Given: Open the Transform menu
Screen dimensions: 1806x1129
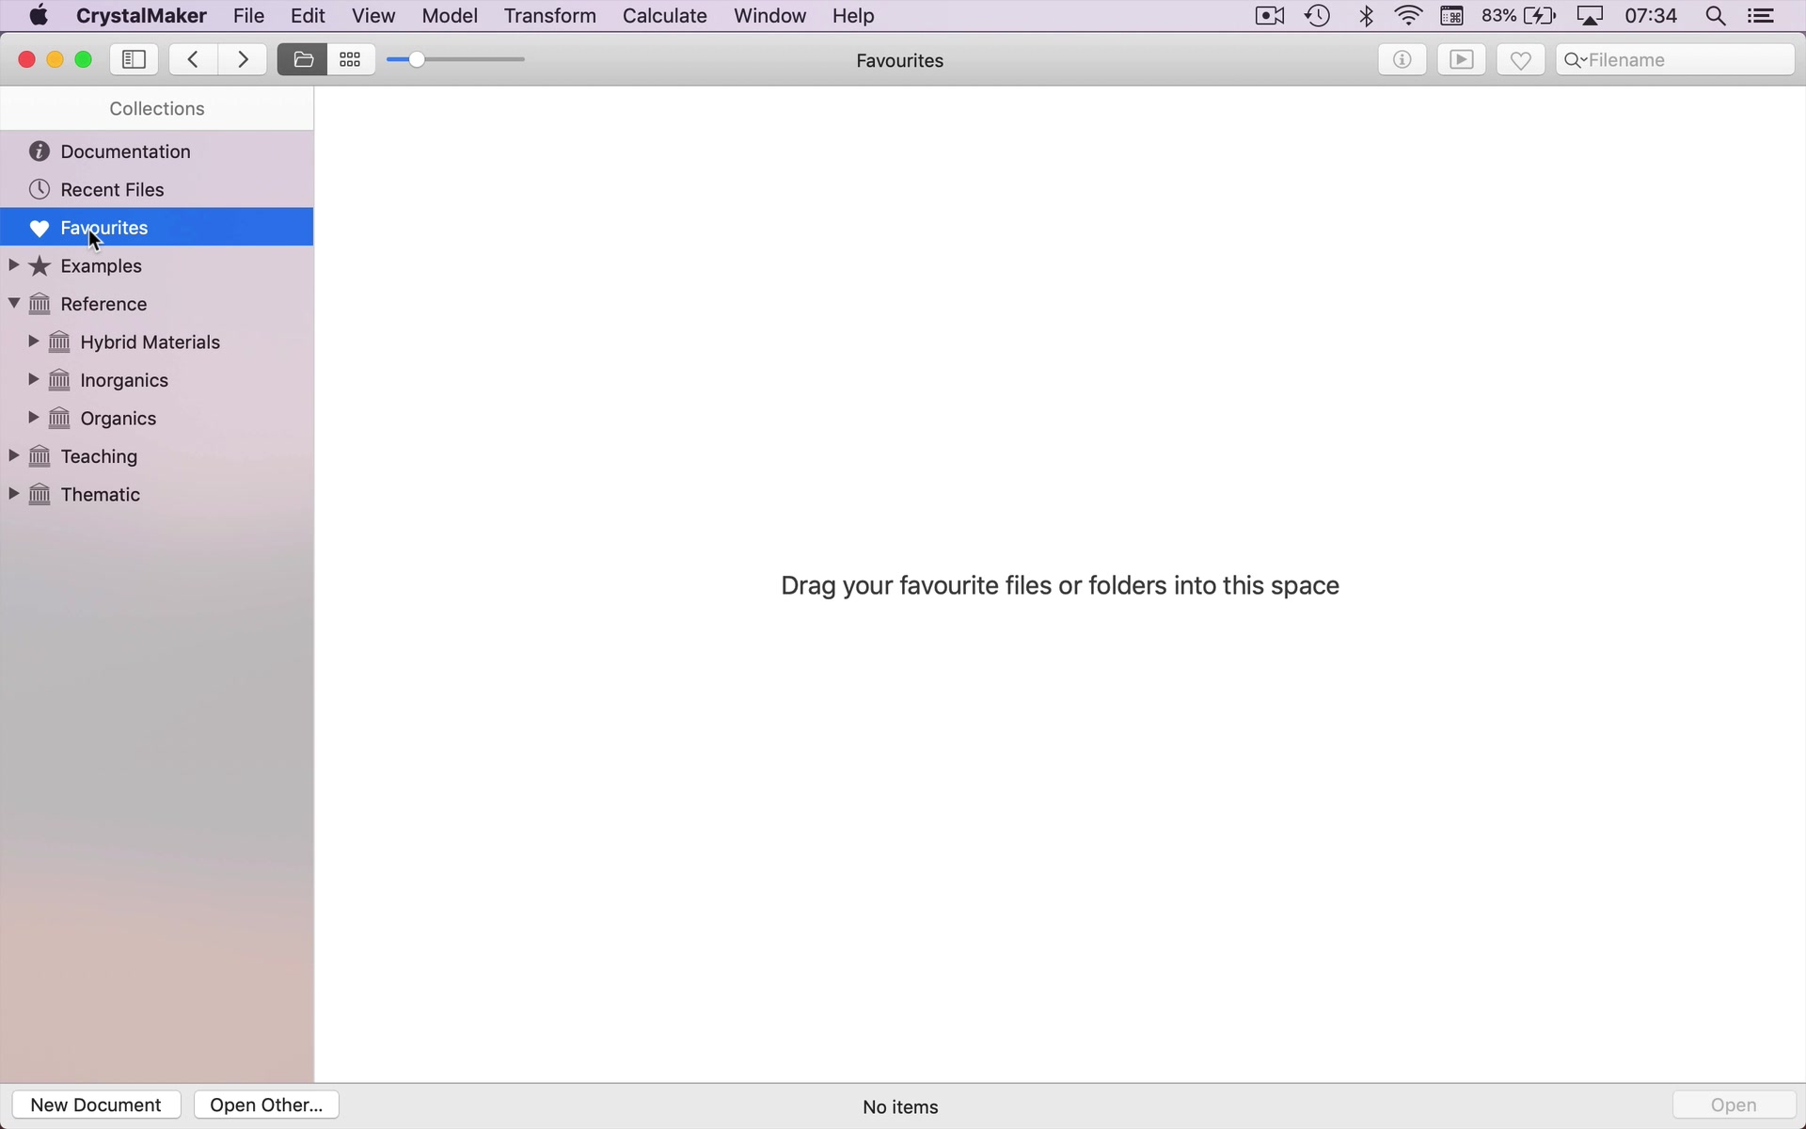Looking at the screenshot, I should (550, 16).
